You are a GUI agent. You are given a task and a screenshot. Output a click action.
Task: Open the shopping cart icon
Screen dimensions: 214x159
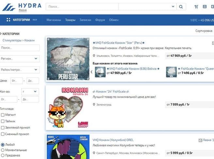pos(196,7)
